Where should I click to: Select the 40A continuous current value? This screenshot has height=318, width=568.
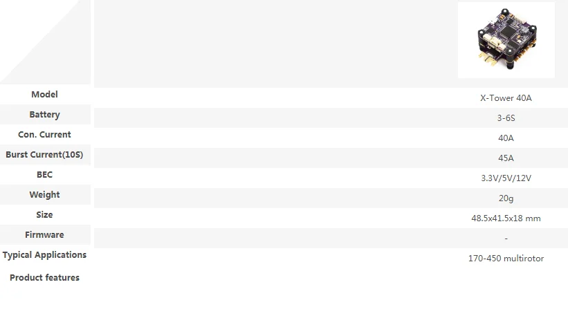(x=506, y=138)
